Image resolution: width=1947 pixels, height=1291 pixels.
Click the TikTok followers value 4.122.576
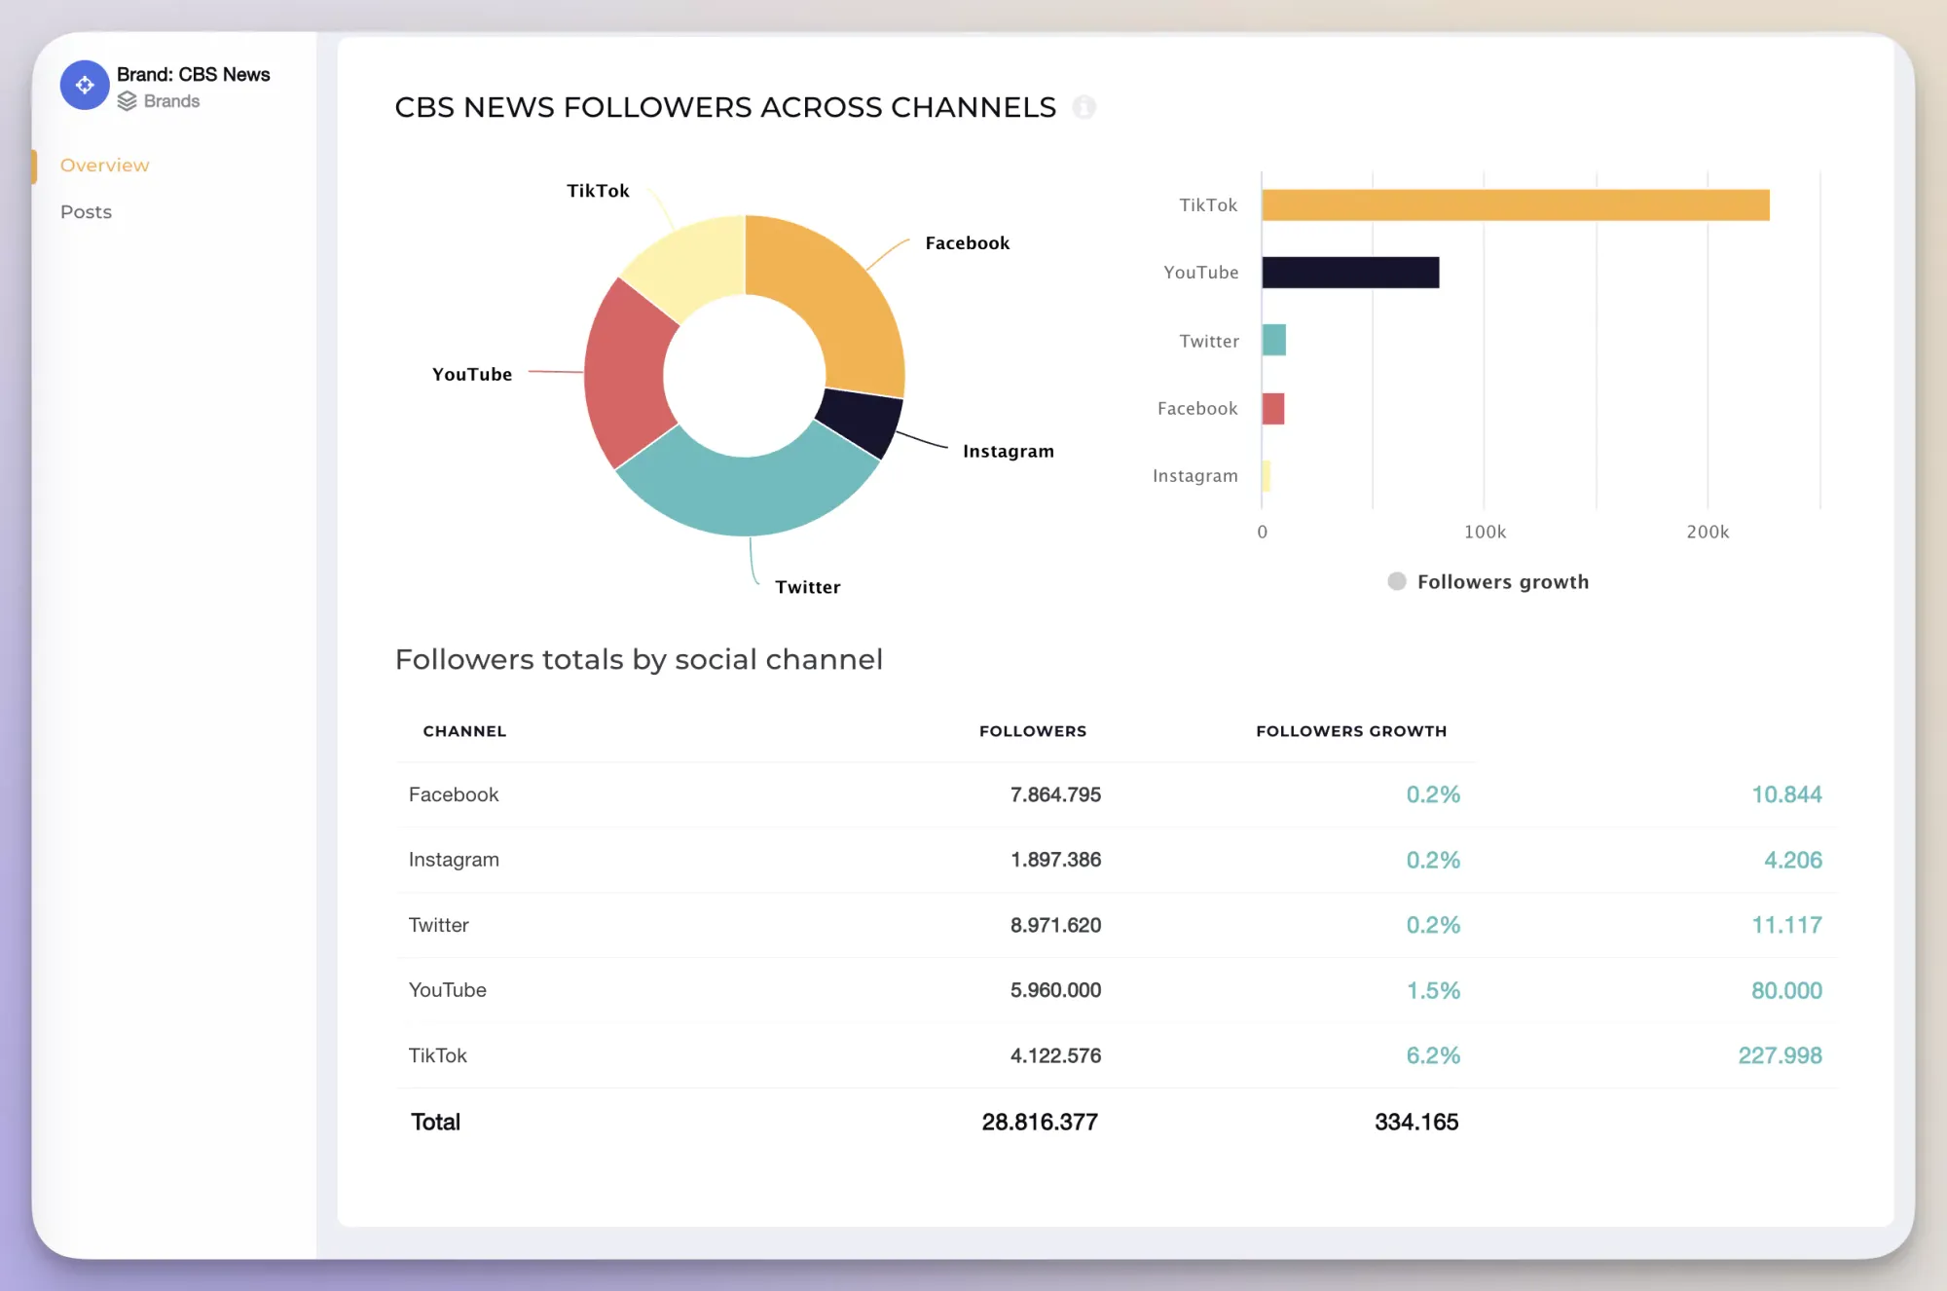(1055, 1055)
